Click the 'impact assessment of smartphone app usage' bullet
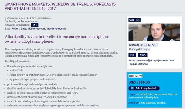The width and height of the screenshot is (185, 109). tap(53, 106)
